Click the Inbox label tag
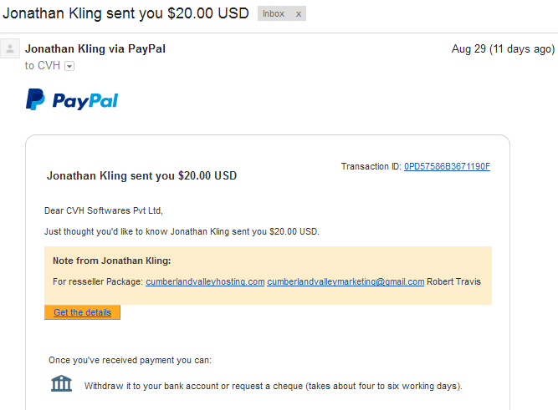The height and width of the screenshot is (410, 558). pyautogui.click(x=273, y=14)
